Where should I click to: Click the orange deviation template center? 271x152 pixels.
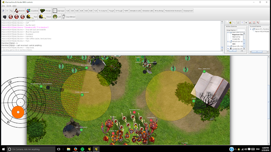click(x=18, y=112)
